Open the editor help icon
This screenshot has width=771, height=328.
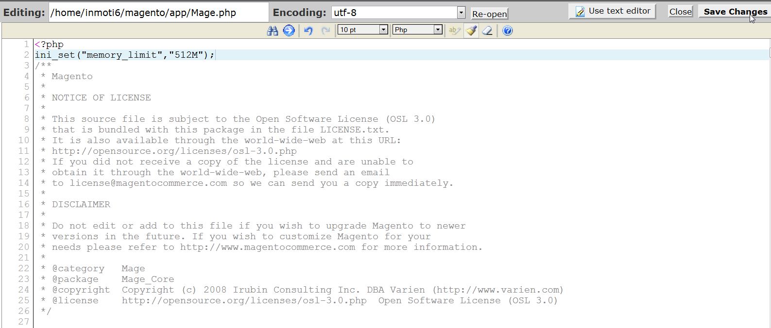[x=508, y=31]
